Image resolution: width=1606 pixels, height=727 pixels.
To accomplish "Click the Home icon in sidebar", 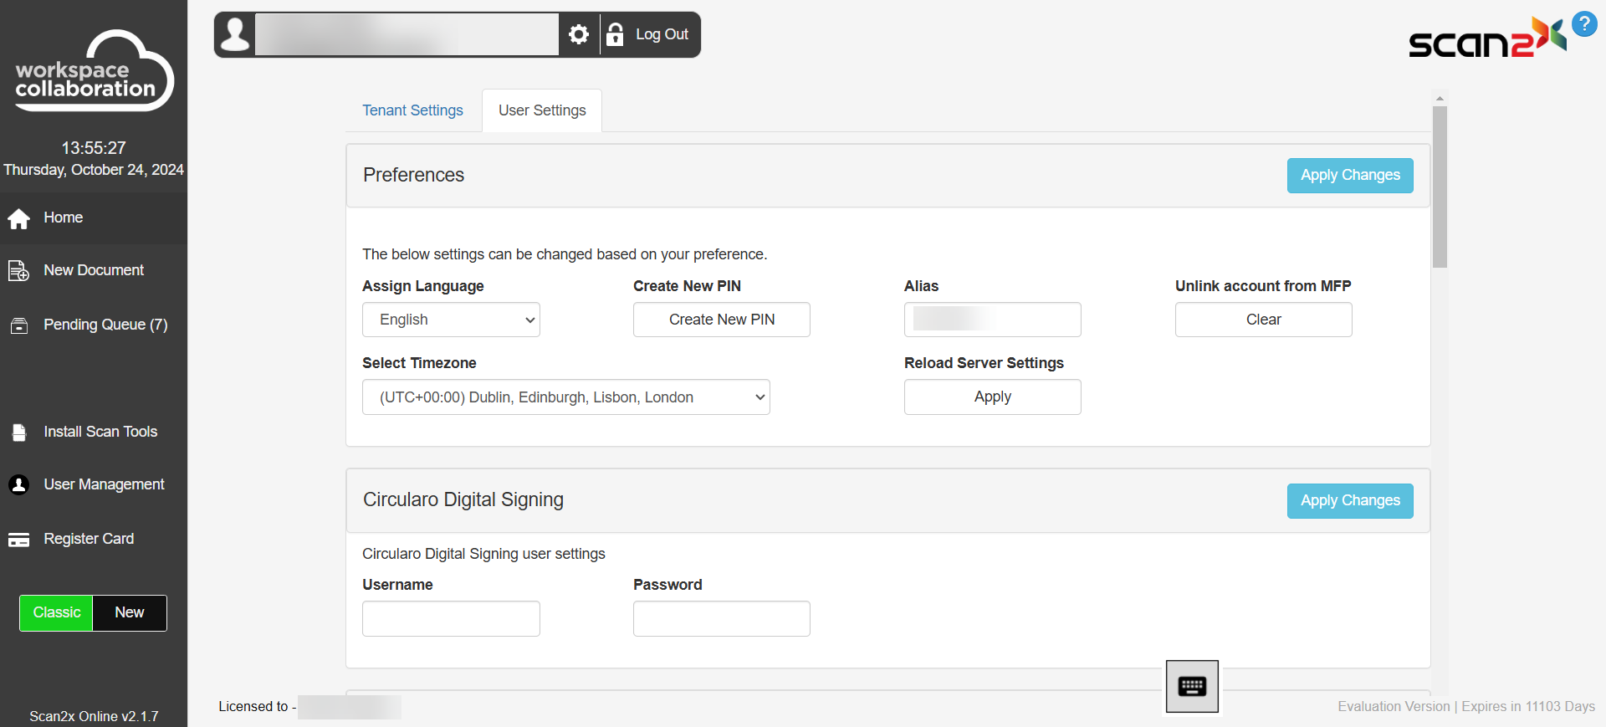I will (x=18, y=218).
